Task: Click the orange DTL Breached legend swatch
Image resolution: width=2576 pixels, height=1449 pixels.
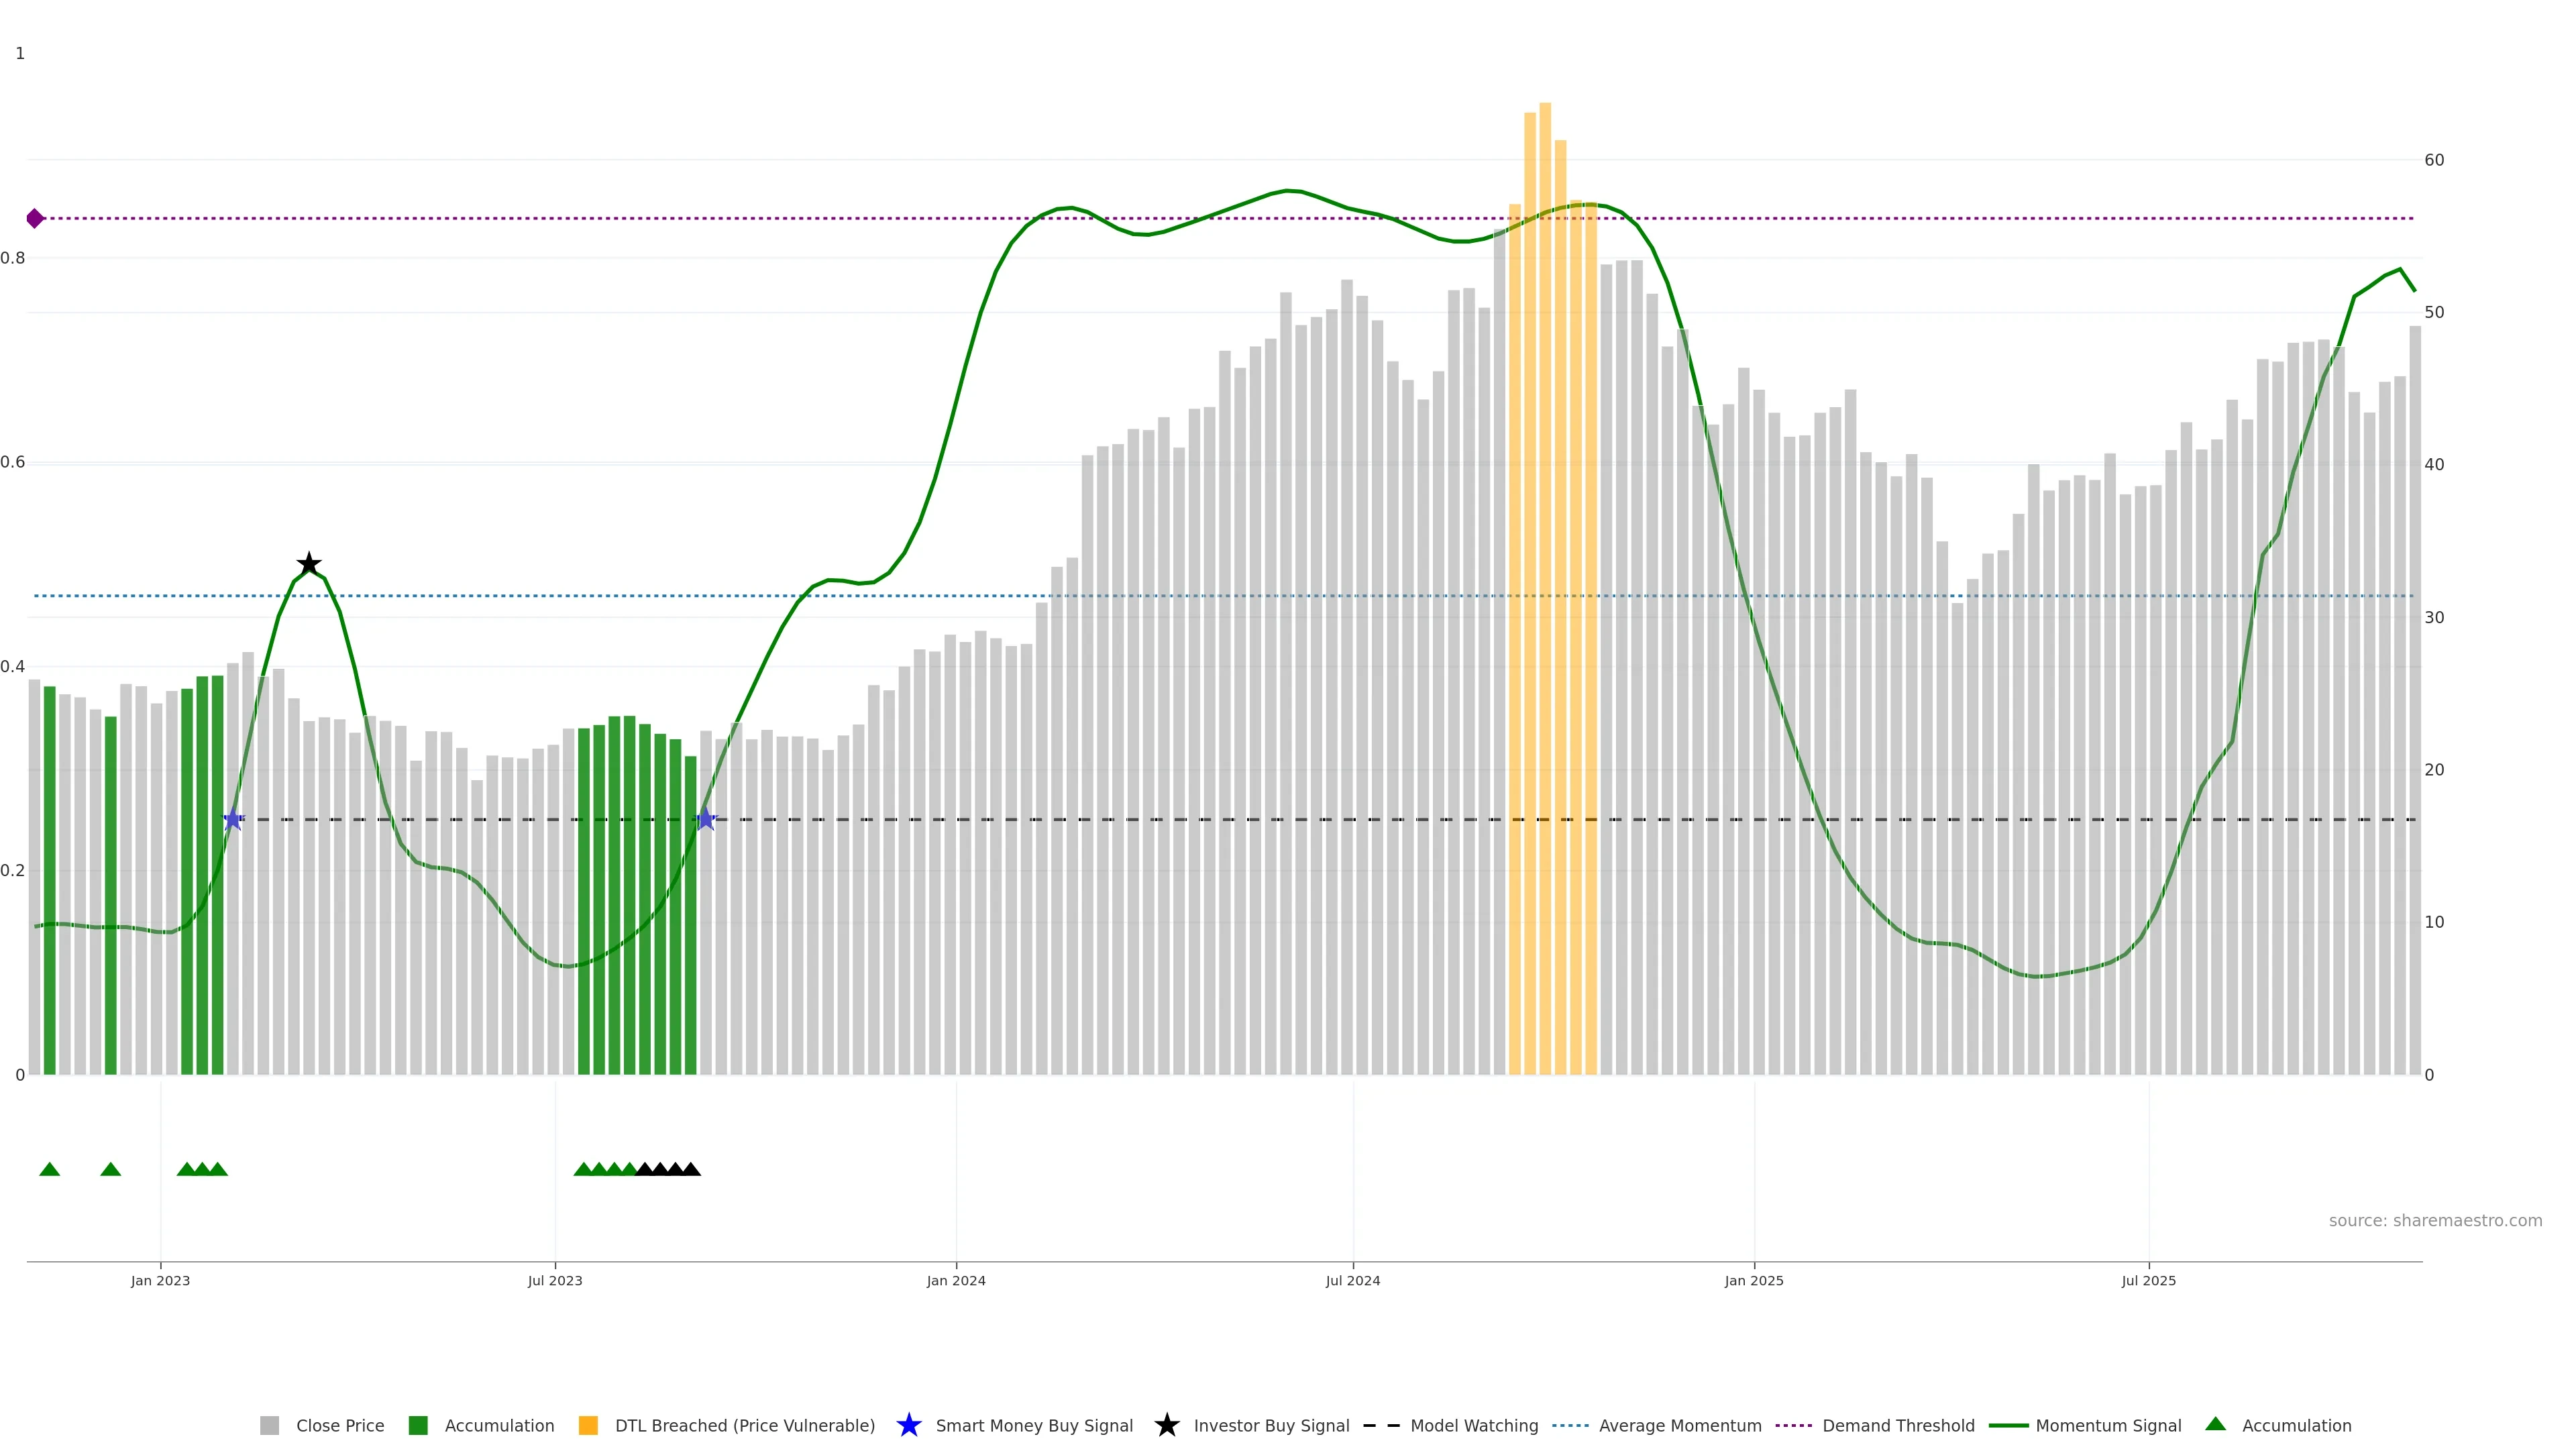Action: pos(588,1426)
